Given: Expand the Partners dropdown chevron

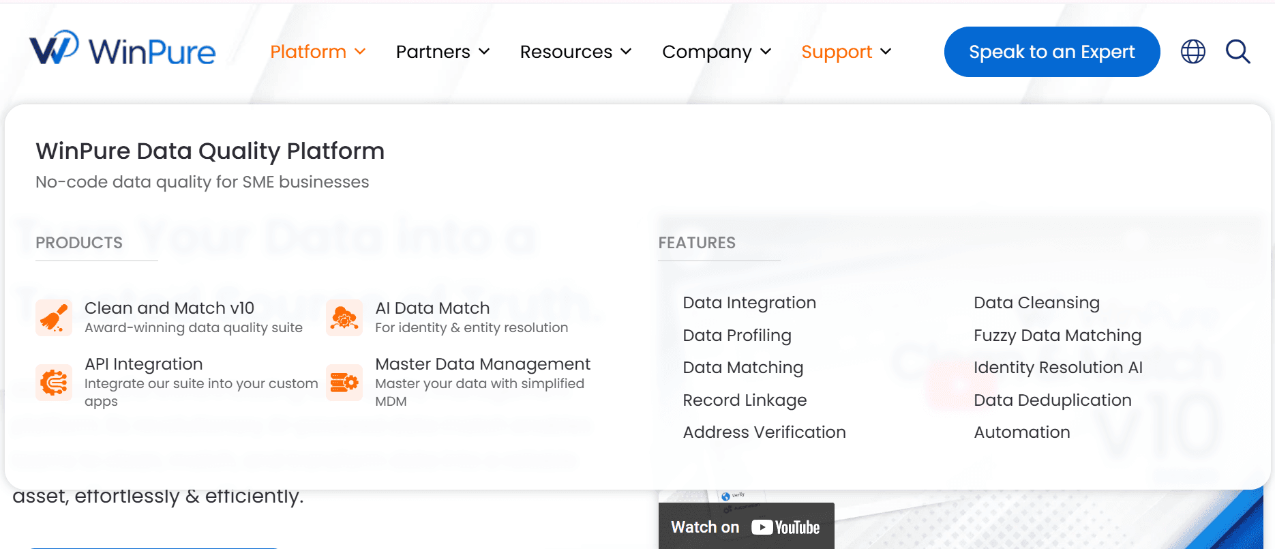Looking at the screenshot, I should (484, 52).
